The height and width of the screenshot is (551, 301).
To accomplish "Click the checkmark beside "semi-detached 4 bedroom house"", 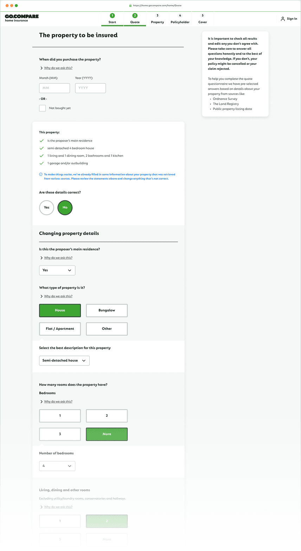I will (42, 148).
